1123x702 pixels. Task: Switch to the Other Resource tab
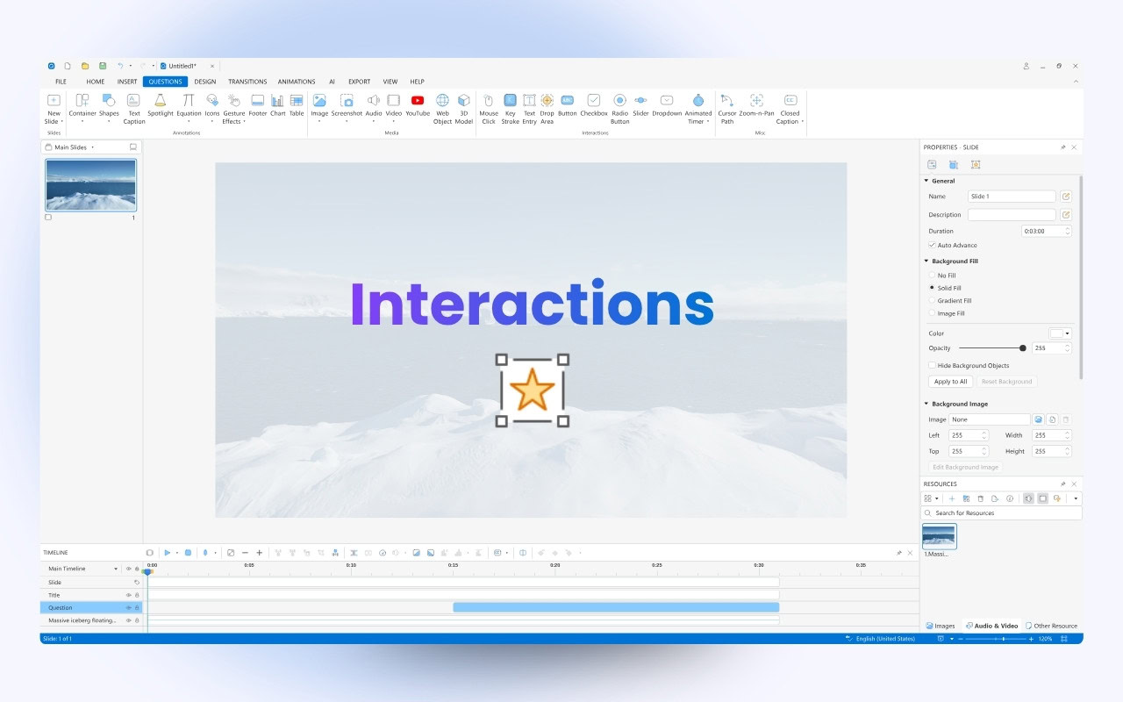click(x=1052, y=626)
